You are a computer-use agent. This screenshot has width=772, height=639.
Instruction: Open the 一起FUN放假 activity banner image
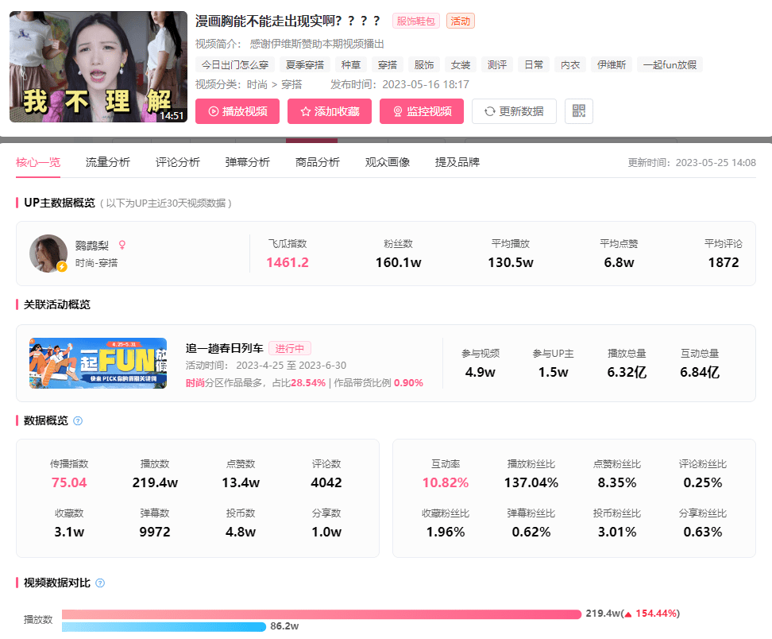(98, 363)
